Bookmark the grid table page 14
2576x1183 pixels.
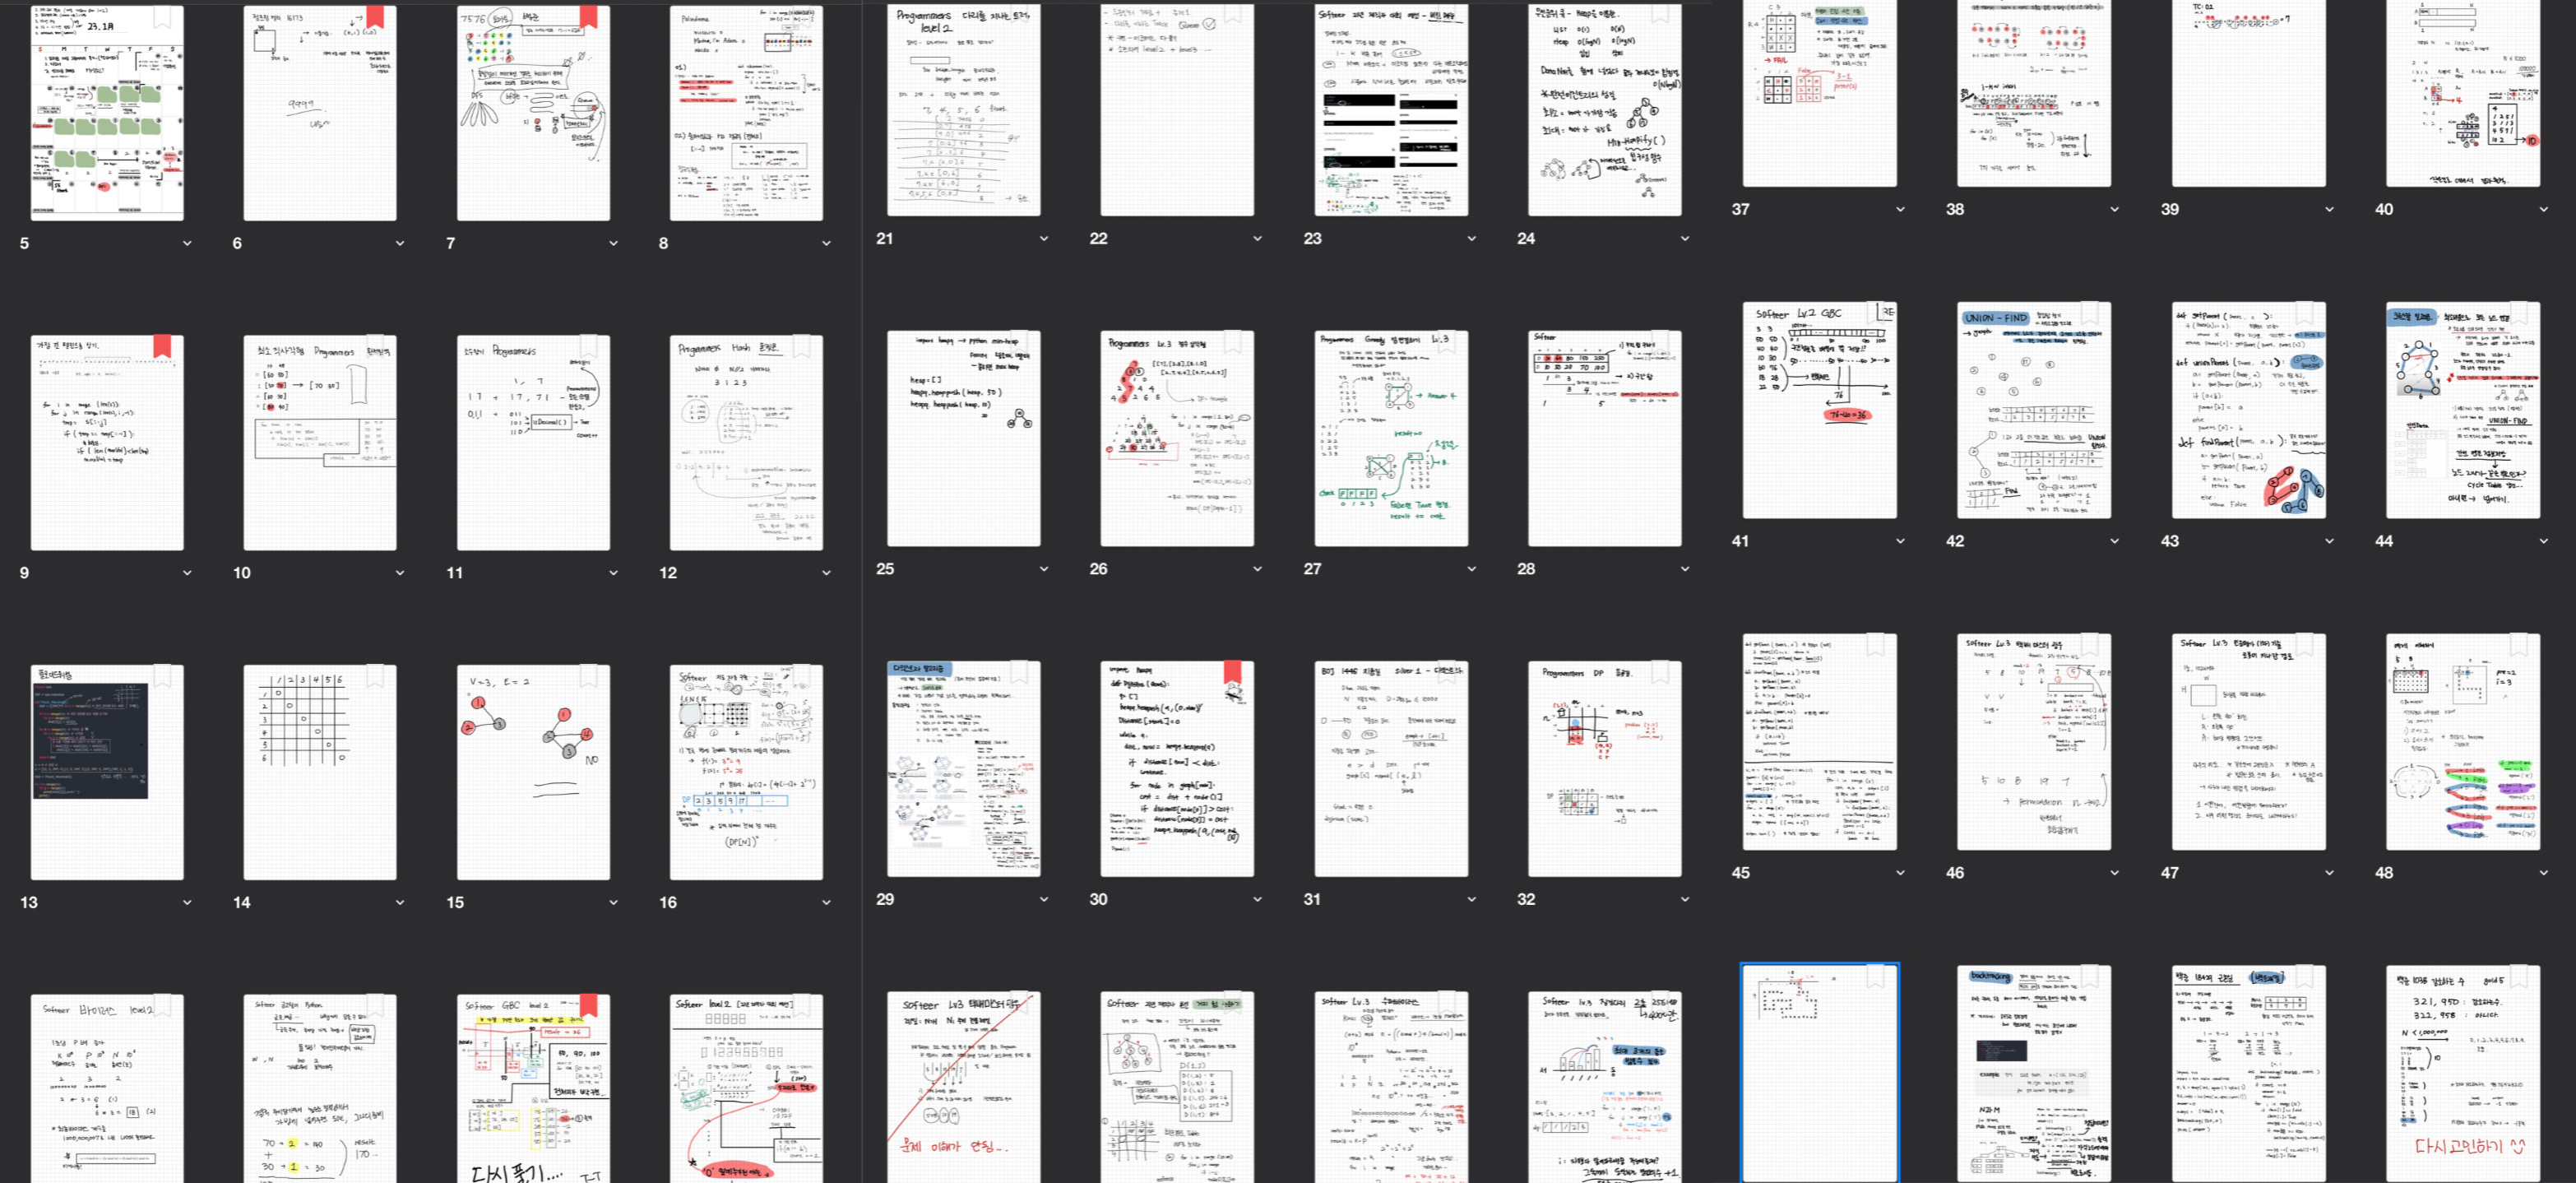click(x=375, y=677)
